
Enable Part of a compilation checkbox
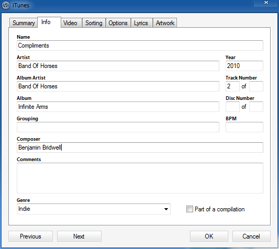[x=189, y=209]
